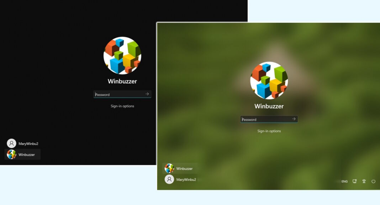This screenshot has height=205, width=380.
Task: Click the Password input field on dark screen
Action: click(117, 94)
